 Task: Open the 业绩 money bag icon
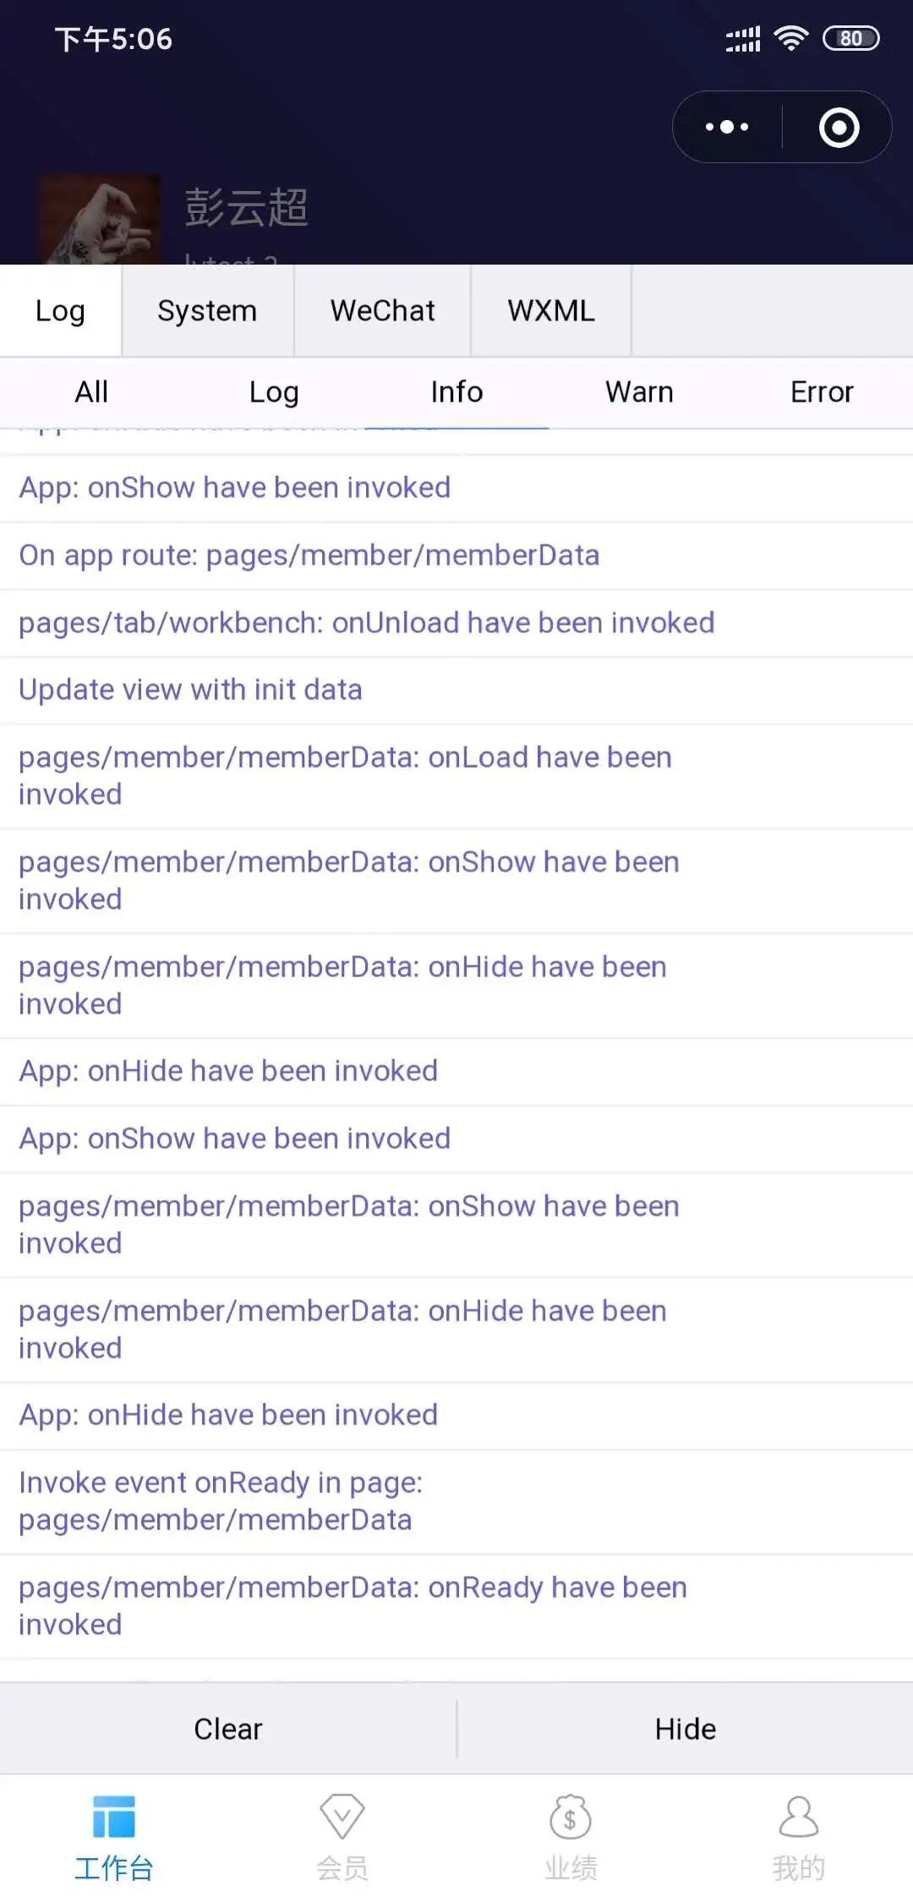pyautogui.click(x=571, y=1818)
